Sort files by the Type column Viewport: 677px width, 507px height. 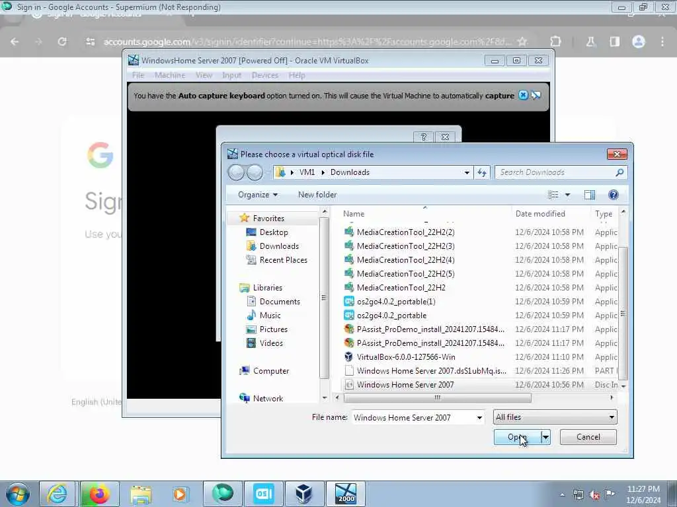[604, 214]
